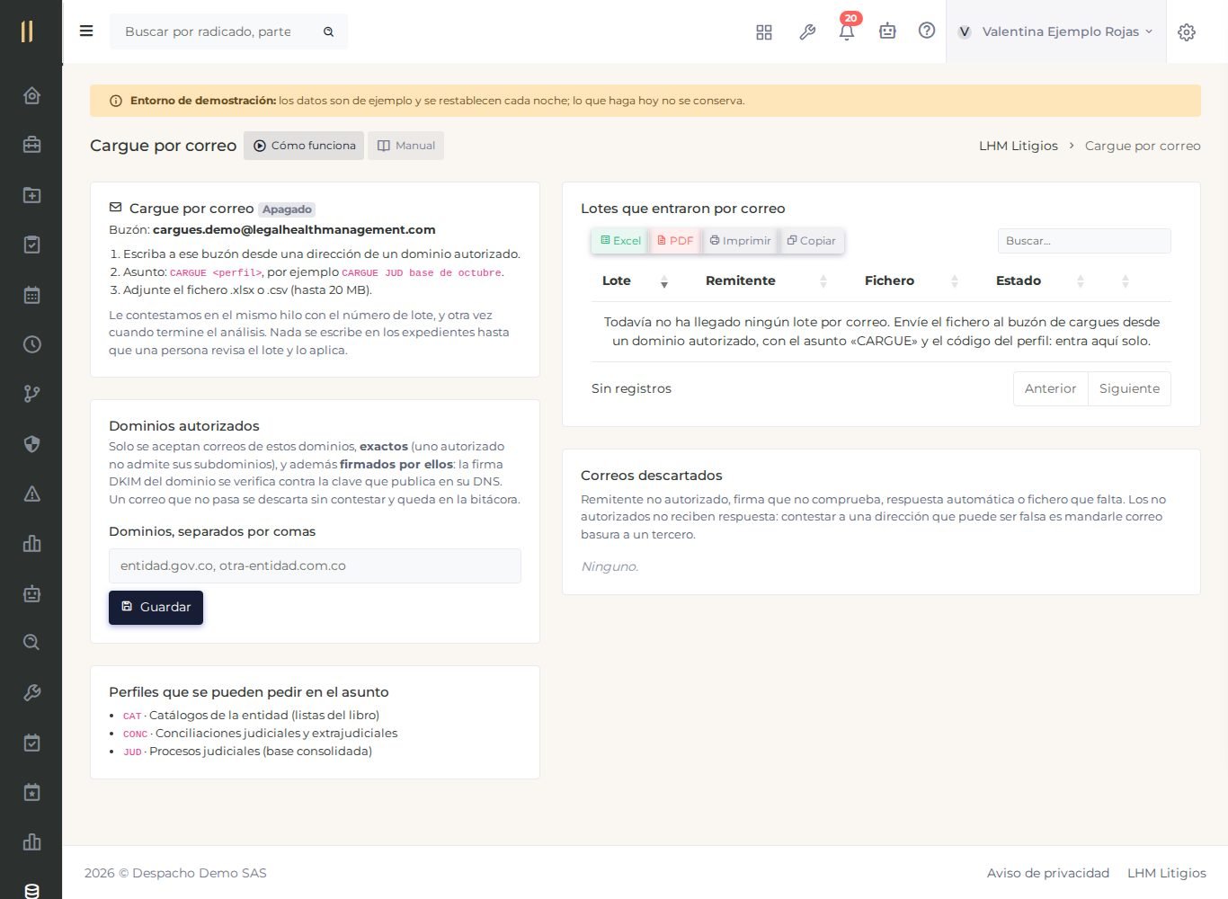1228x899 pixels.
Task: Open clock icon in sidebar
Action: 31,344
